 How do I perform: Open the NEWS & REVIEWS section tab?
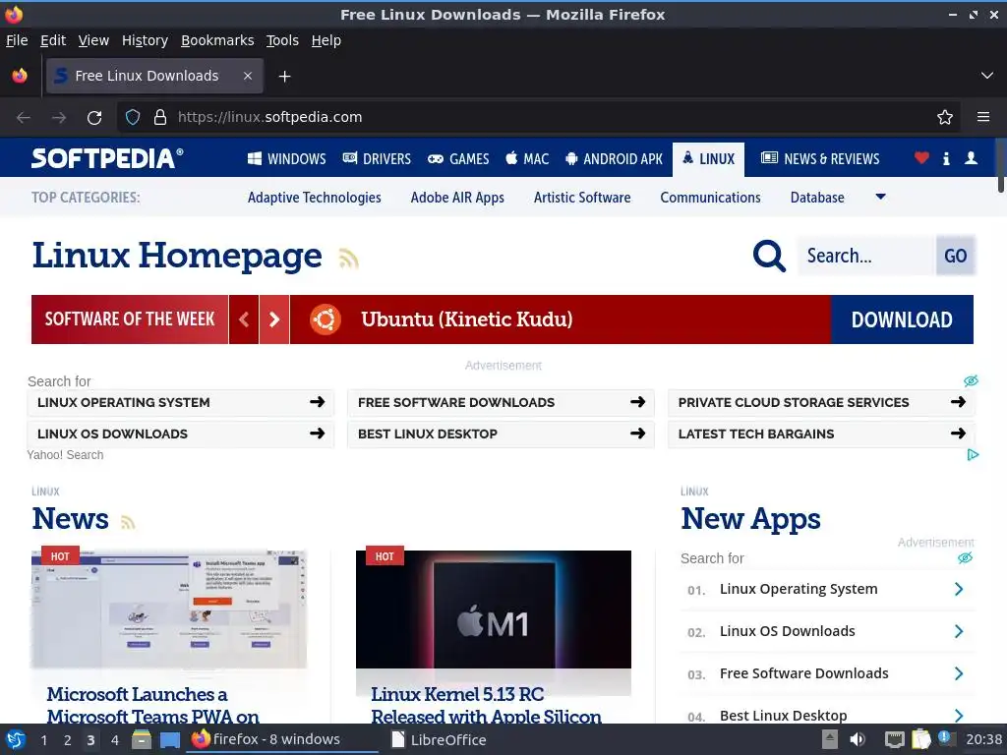pyautogui.click(x=820, y=158)
